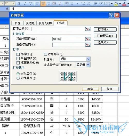Image resolution: width=129 pixels, height=136 pixels.
Task: Confirm with 确定 button
Action: (90, 89)
